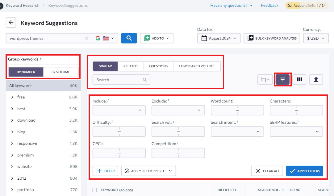334x196 pixels.
Task: Open the August 2024 date selector
Action: click(219, 38)
